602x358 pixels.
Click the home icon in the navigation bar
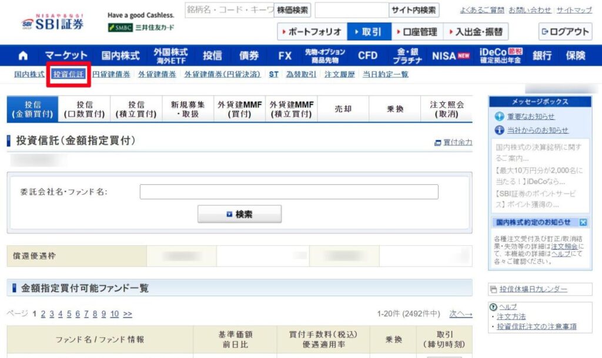tap(22, 55)
